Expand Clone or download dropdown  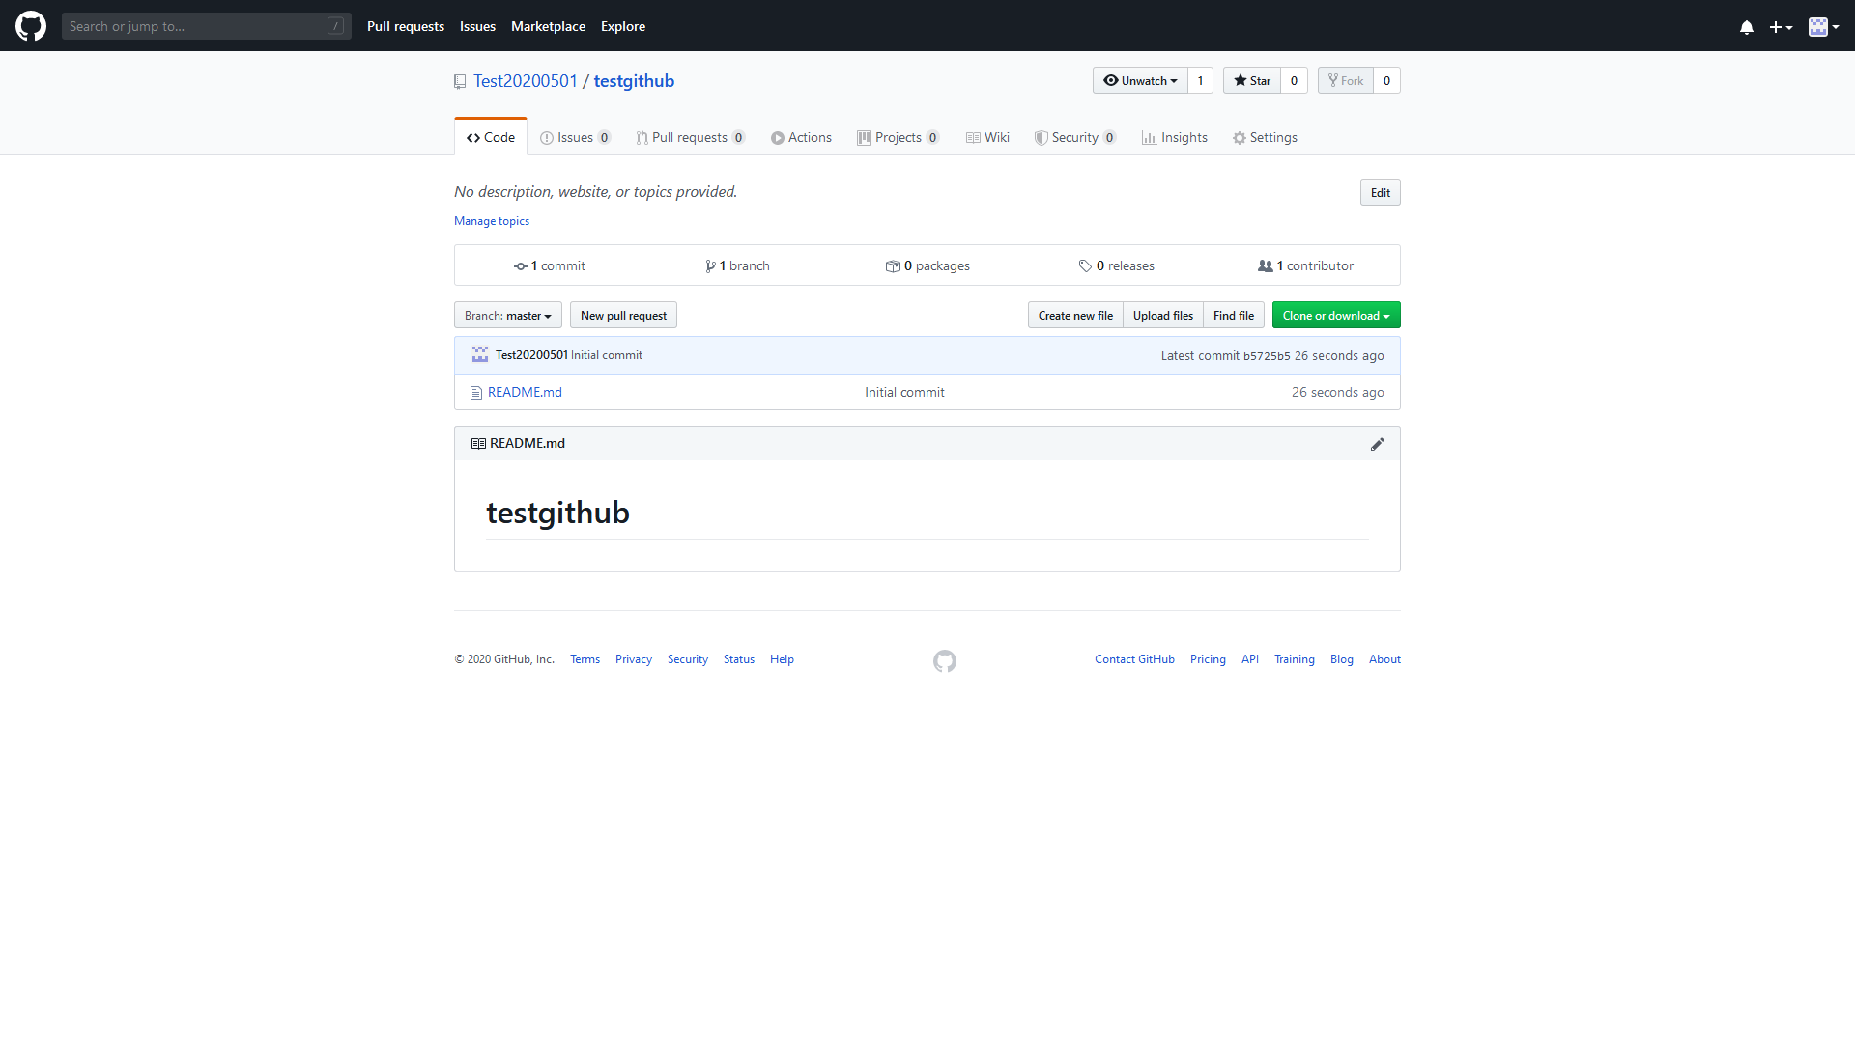tap(1336, 315)
